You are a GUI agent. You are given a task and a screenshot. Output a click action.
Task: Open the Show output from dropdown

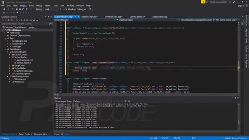click(93, 101)
